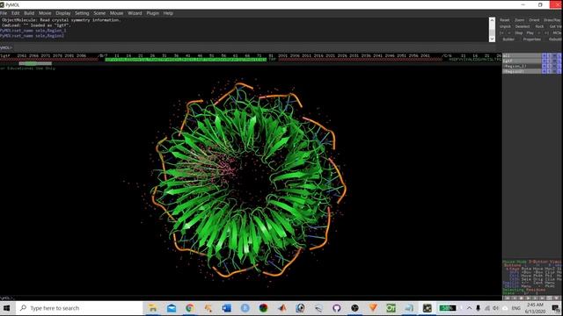Open the Display menu

(62, 13)
